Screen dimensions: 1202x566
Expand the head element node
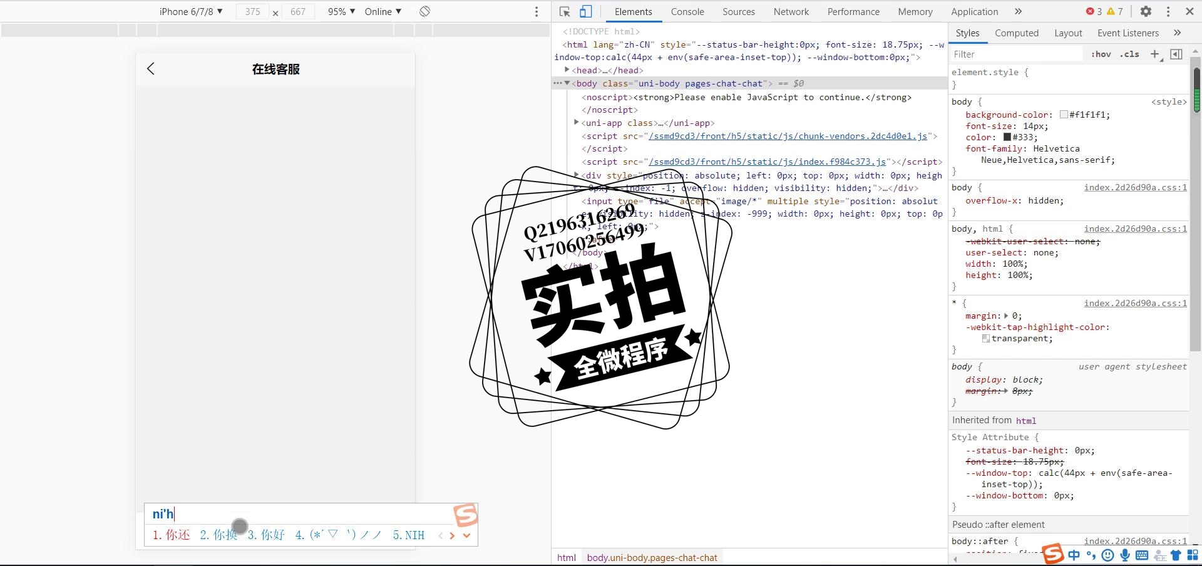(567, 70)
